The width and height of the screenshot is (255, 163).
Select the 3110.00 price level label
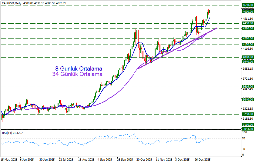248,125
